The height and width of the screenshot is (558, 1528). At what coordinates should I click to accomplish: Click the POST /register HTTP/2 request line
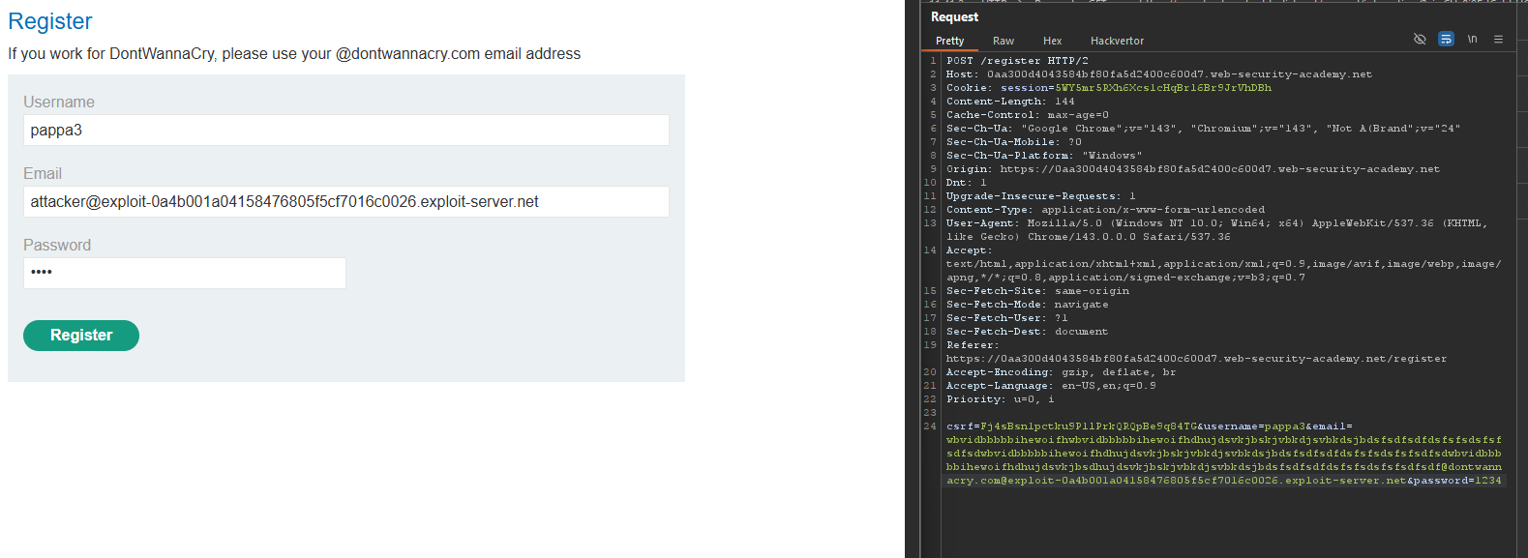[1017, 61]
